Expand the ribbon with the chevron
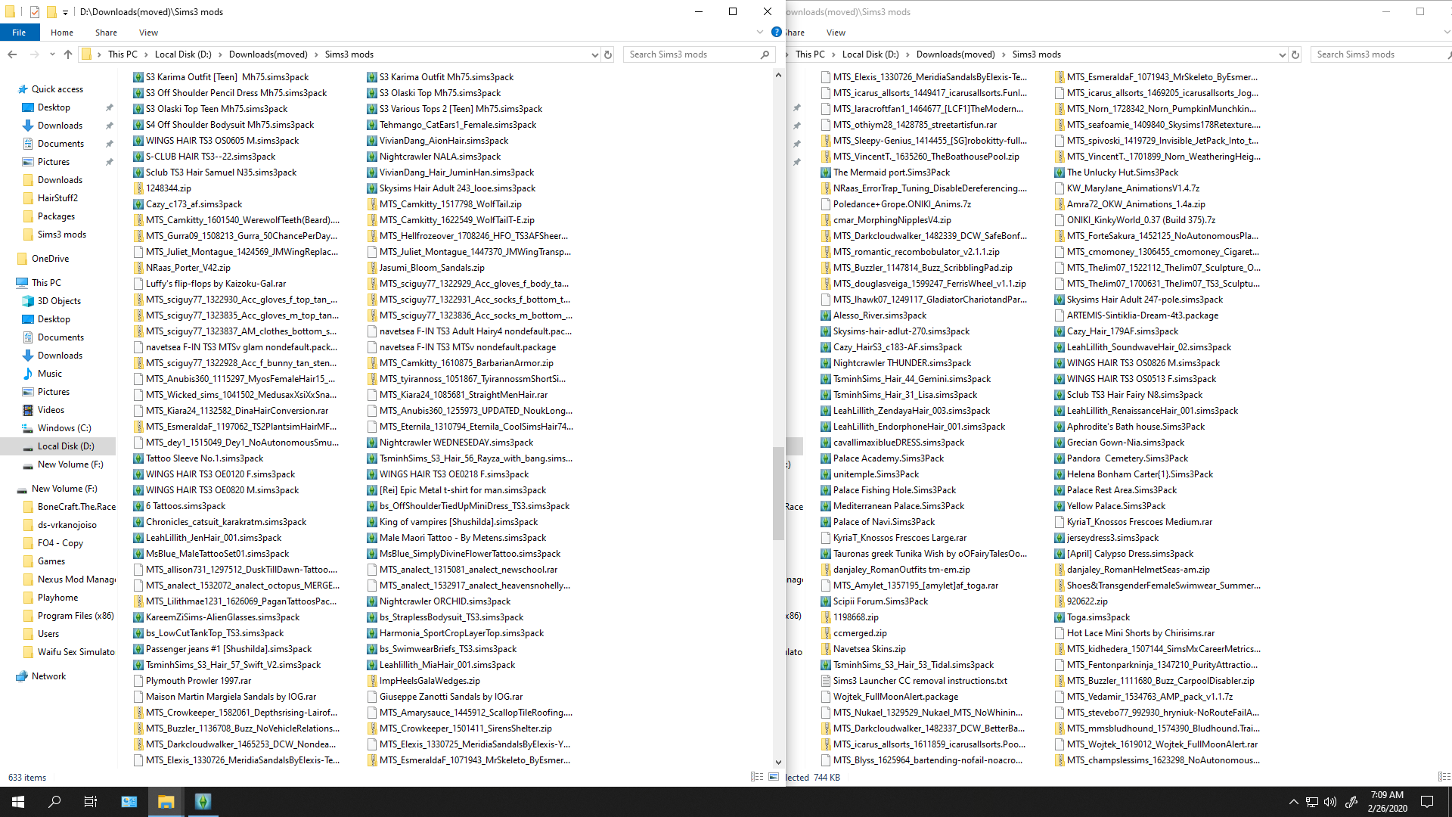 (x=760, y=33)
